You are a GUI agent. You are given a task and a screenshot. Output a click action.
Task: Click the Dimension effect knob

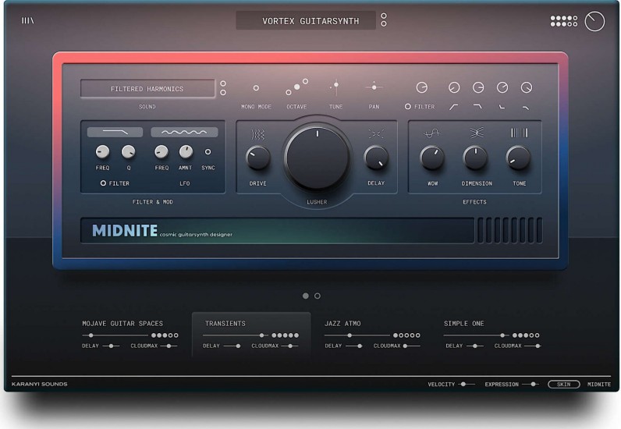pyautogui.click(x=475, y=158)
